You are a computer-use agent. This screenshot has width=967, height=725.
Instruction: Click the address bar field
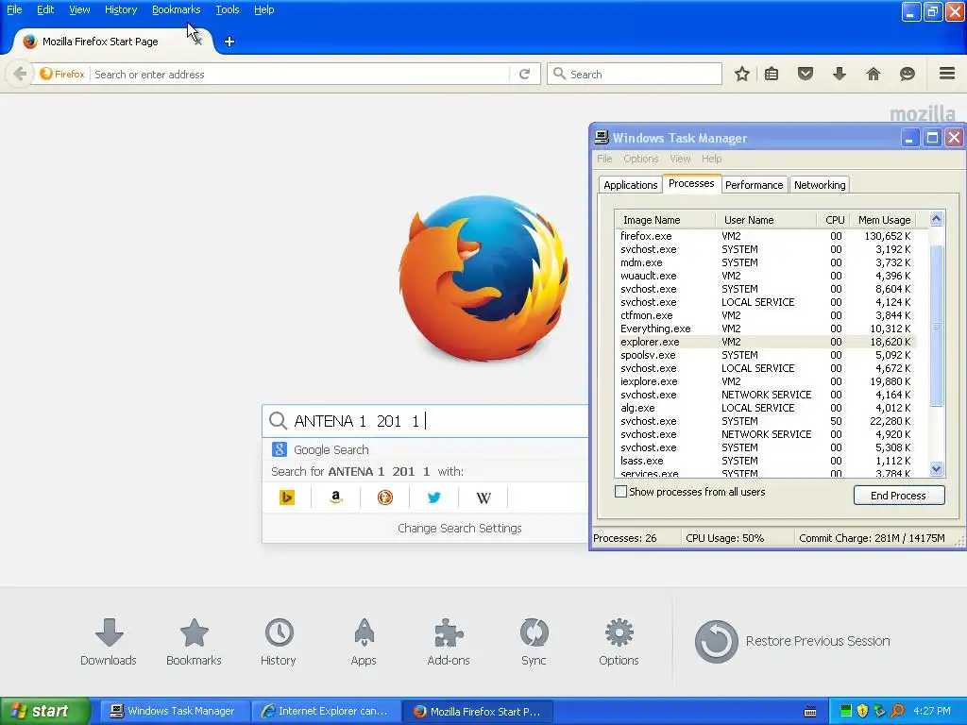point(301,74)
